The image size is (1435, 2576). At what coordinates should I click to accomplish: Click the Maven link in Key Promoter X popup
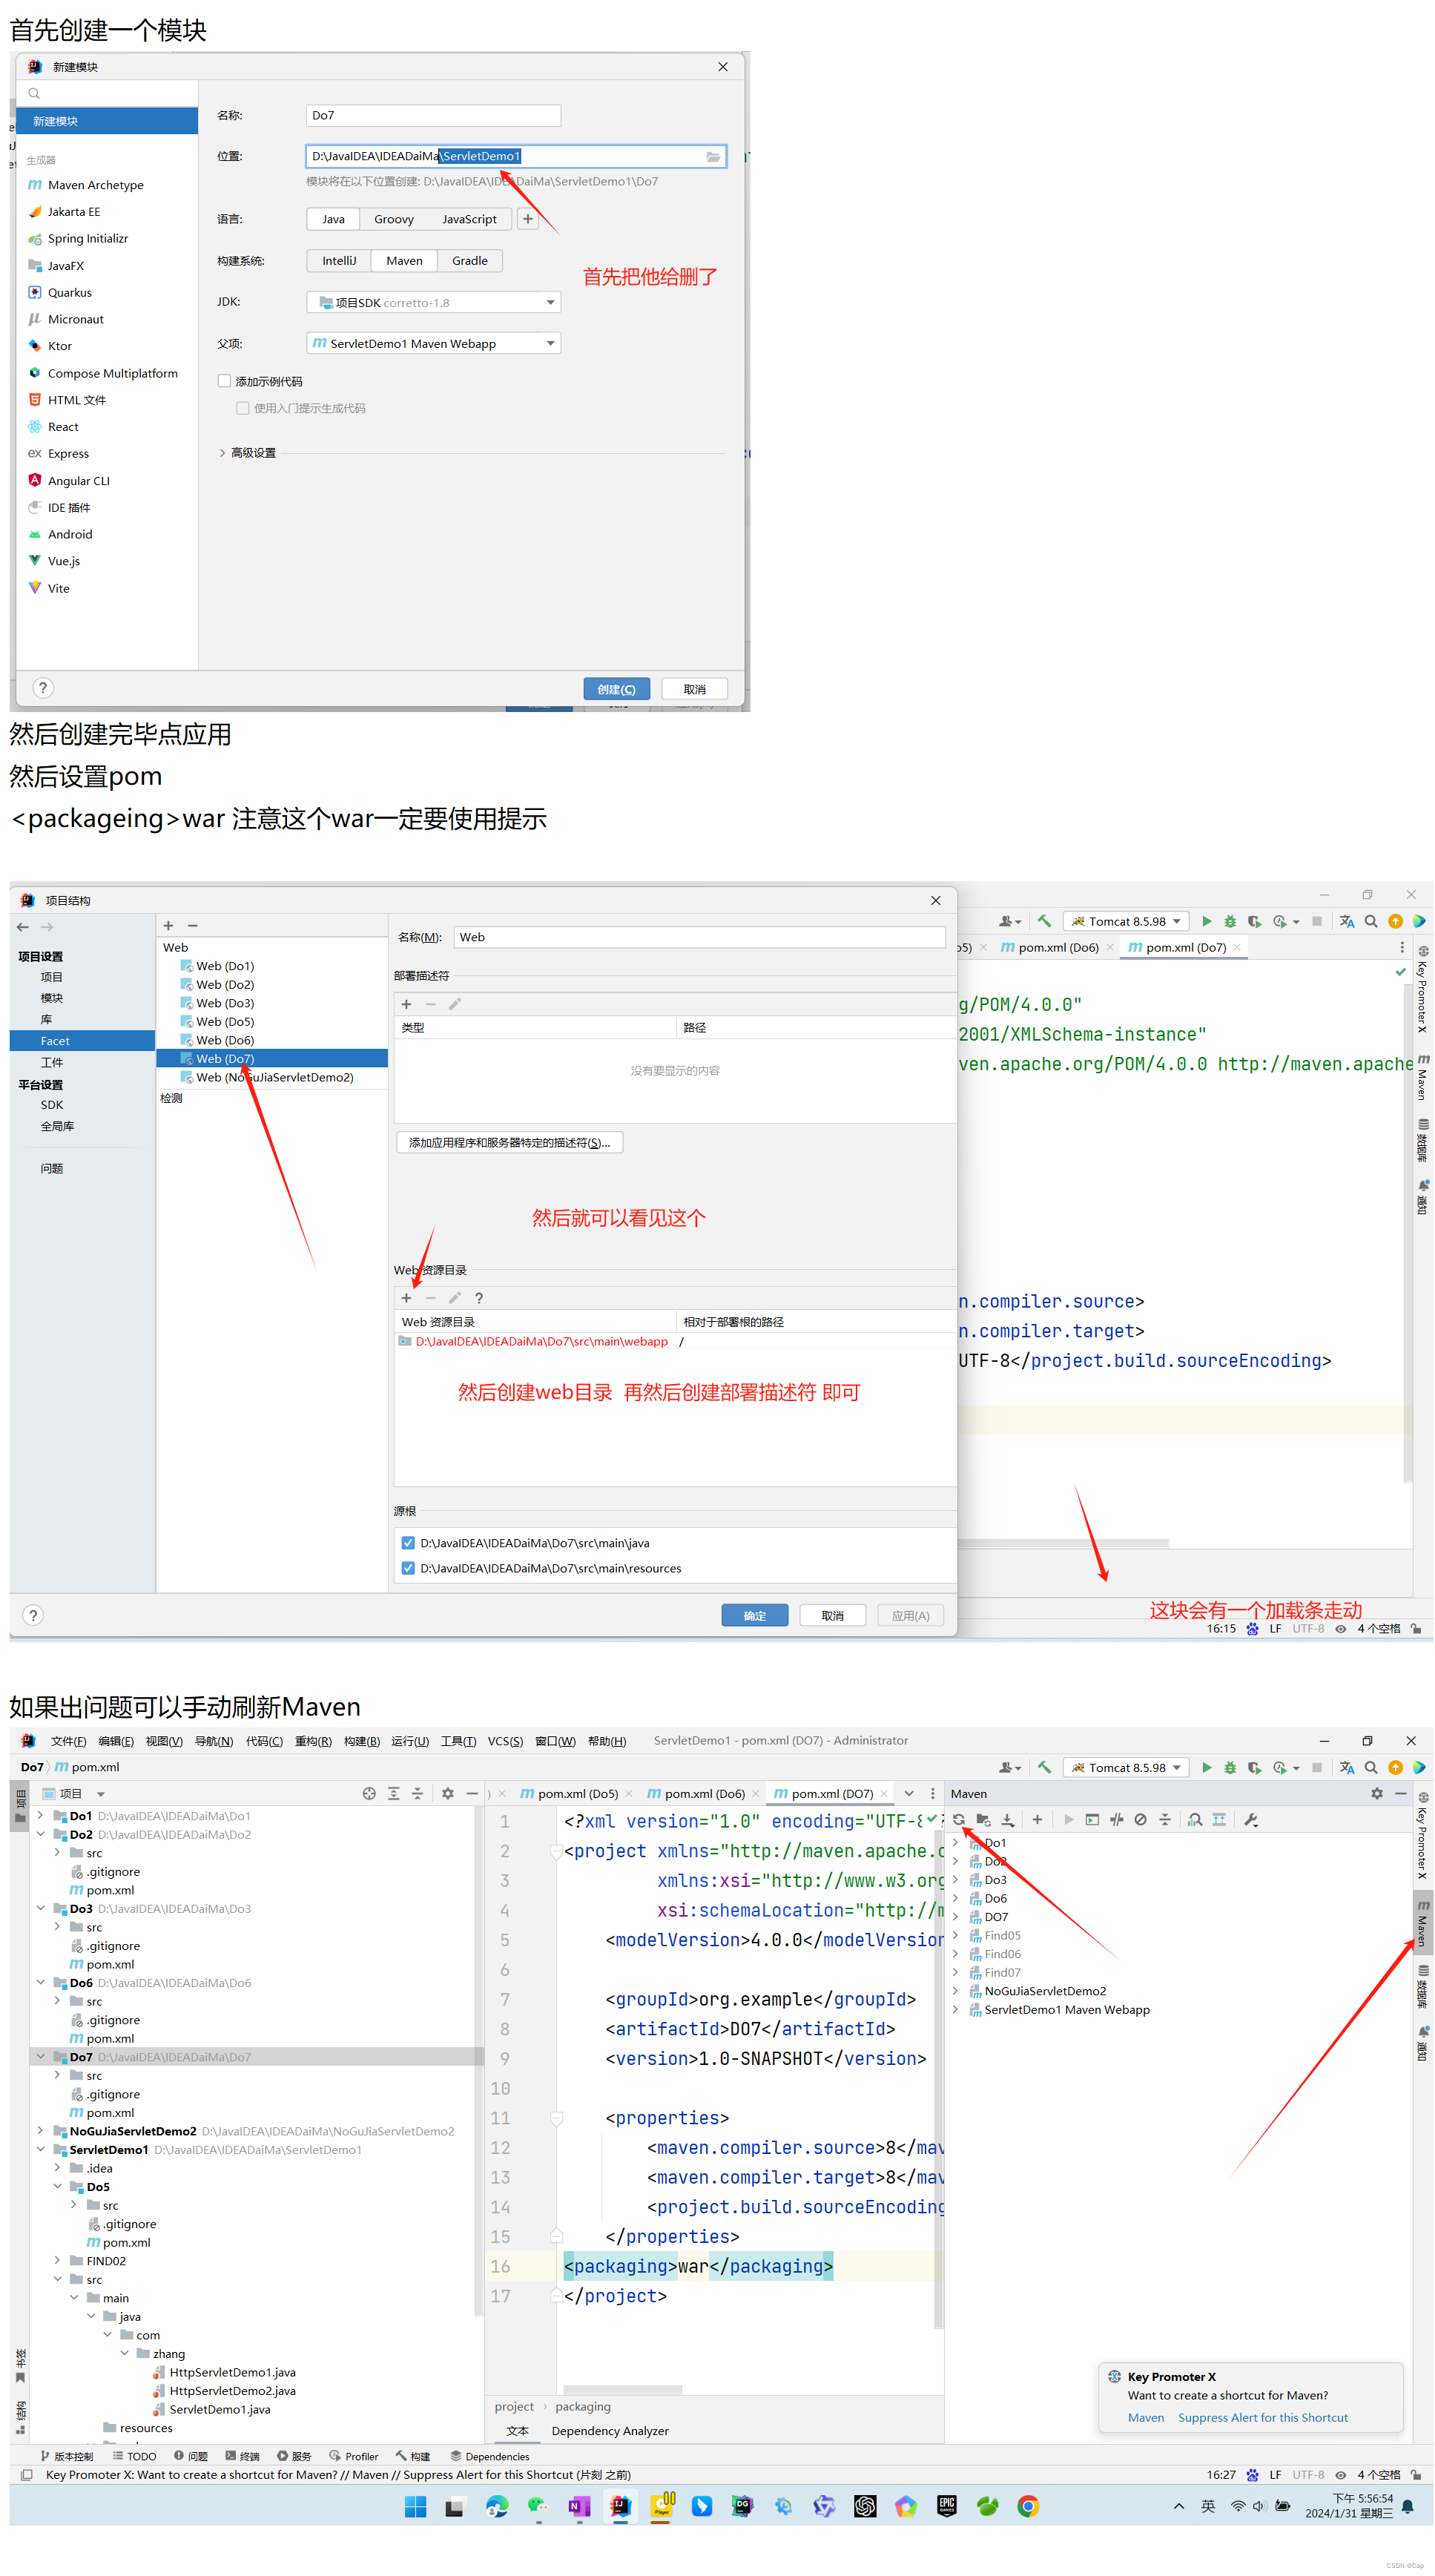pos(1145,2418)
